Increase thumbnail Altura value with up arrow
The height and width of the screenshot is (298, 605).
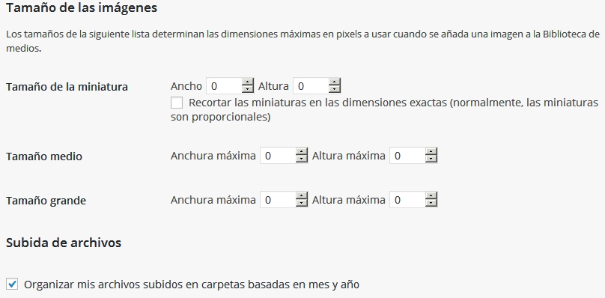(x=335, y=82)
